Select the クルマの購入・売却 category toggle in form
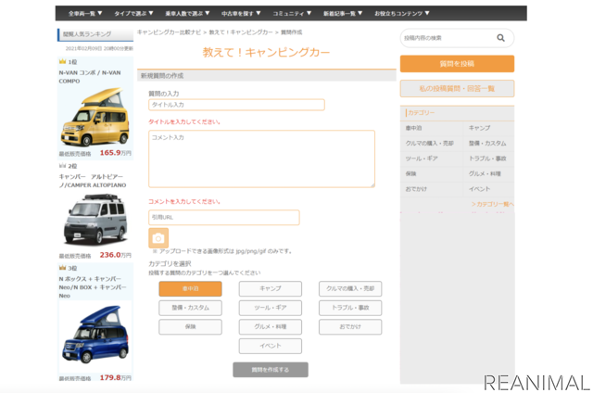The height and width of the screenshot is (393, 593). (x=350, y=288)
